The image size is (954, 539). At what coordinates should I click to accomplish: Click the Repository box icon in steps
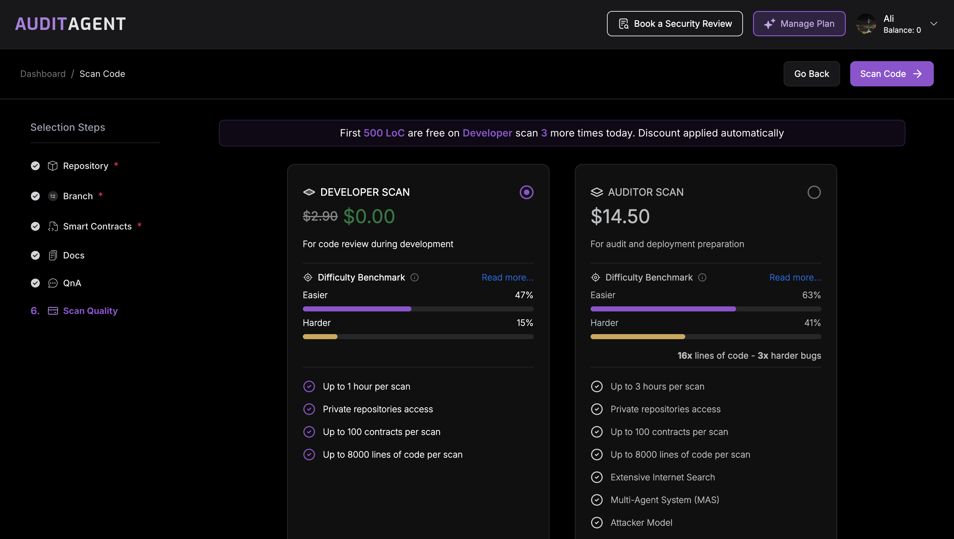coord(53,165)
